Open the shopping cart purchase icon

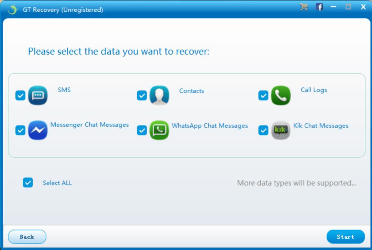(304, 7)
